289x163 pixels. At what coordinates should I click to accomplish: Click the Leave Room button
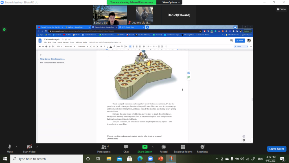click(277, 149)
